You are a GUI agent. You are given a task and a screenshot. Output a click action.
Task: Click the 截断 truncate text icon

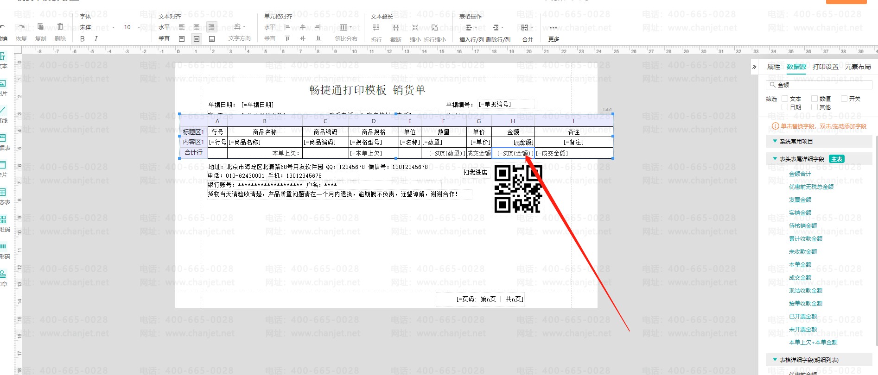(x=395, y=28)
